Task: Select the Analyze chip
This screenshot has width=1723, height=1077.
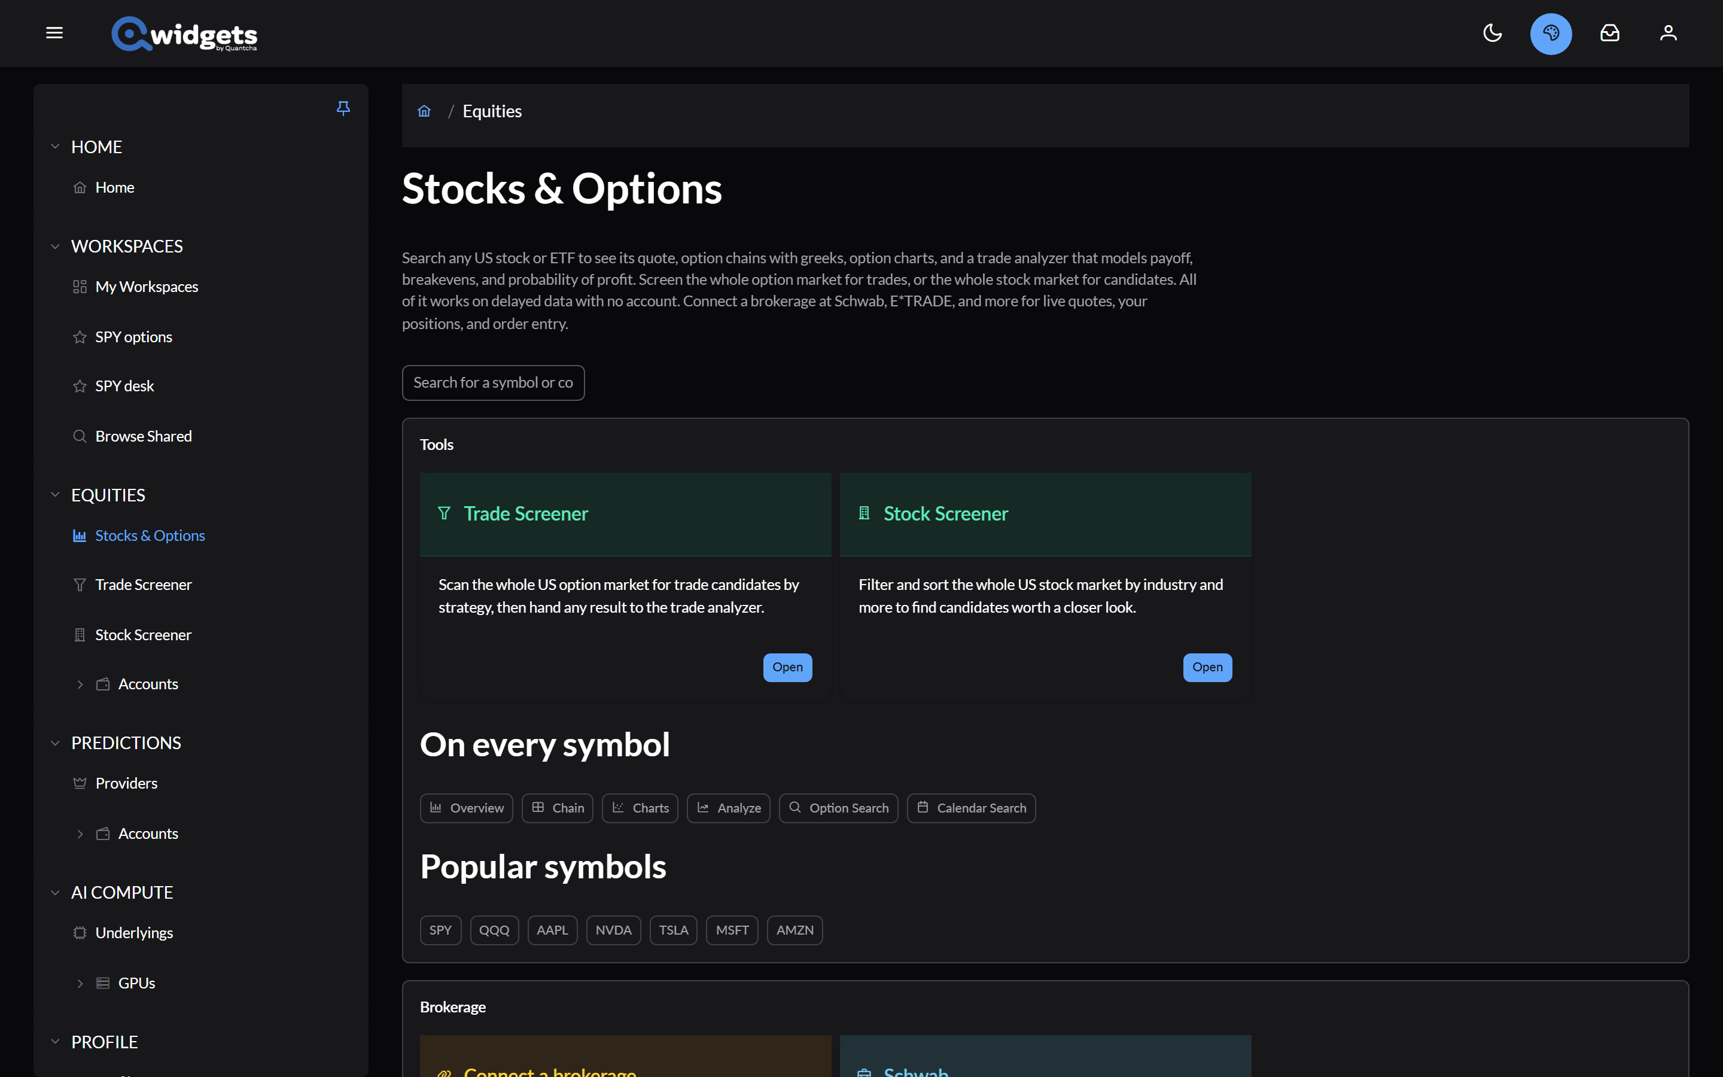Action: tap(728, 808)
